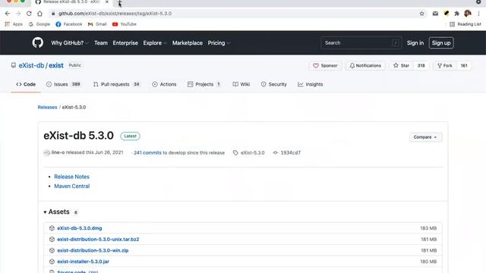
Task: Open the Pull requests tab
Action: coord(116,84)
